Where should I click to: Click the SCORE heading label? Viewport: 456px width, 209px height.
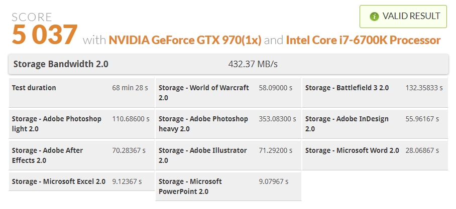tap(32, 18)
